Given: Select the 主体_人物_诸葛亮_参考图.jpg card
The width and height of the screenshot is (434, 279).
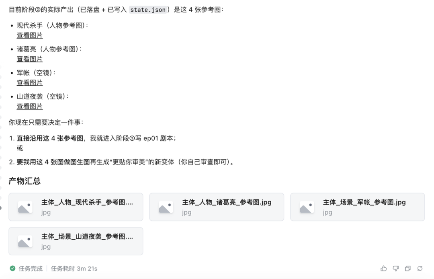Looking at the screenshot, I should pyautogui.click(x=216, y=207).
